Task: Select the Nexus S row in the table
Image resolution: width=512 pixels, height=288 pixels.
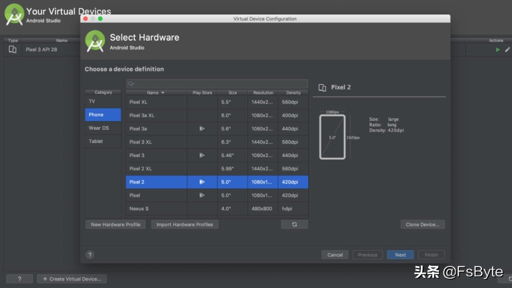Action: 156,208
